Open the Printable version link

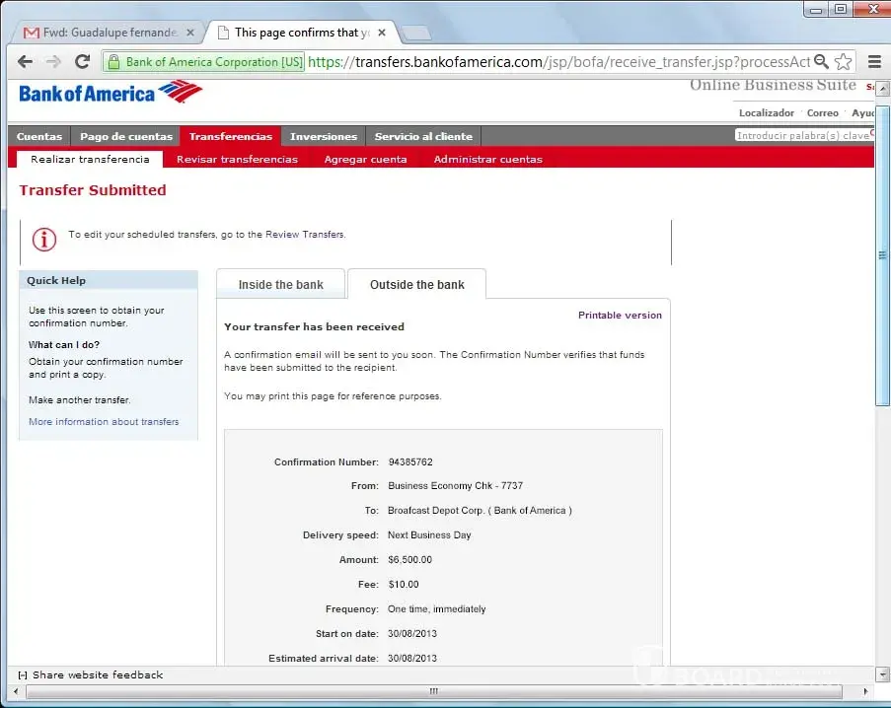click(620, 316)
